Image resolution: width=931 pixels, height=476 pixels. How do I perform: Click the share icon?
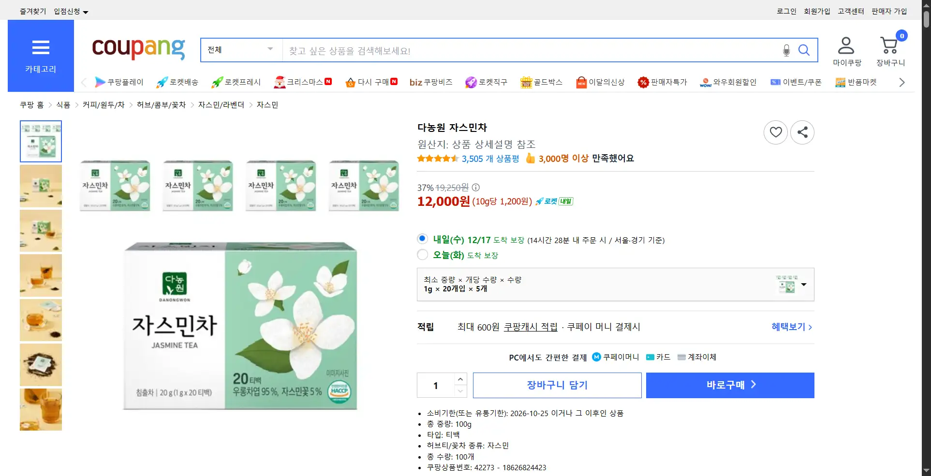802,132
